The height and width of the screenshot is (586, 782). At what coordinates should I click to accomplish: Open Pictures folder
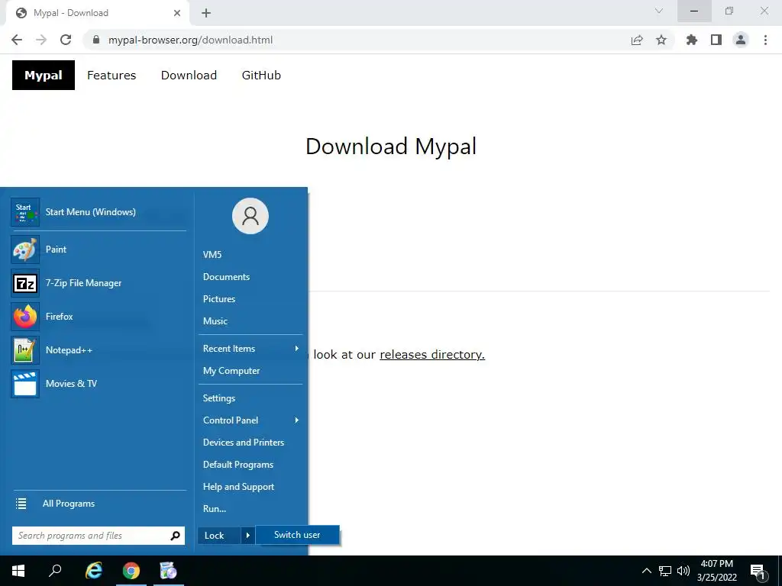point(219,299)
